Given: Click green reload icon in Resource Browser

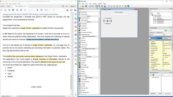Looking at the screenshot, I should 154,75.
